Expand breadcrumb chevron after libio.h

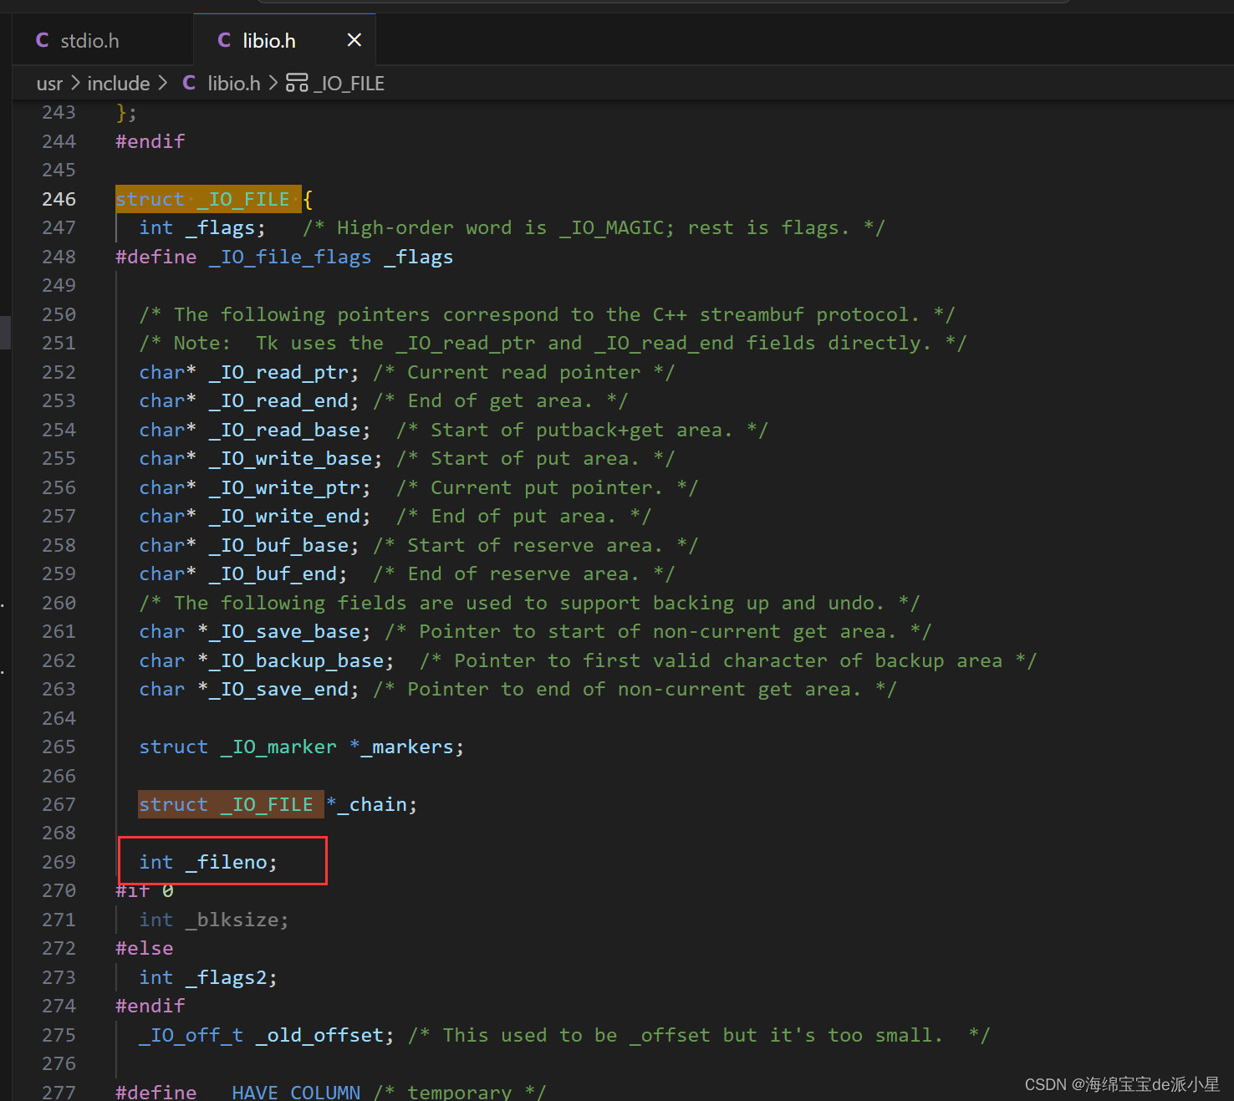click(x=273, y=83)
